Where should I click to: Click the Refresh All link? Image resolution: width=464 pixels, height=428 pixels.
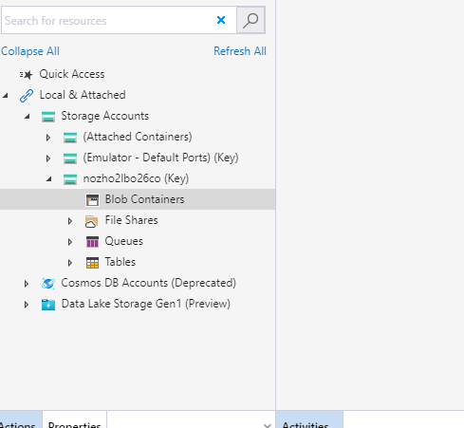coord(240,51)
